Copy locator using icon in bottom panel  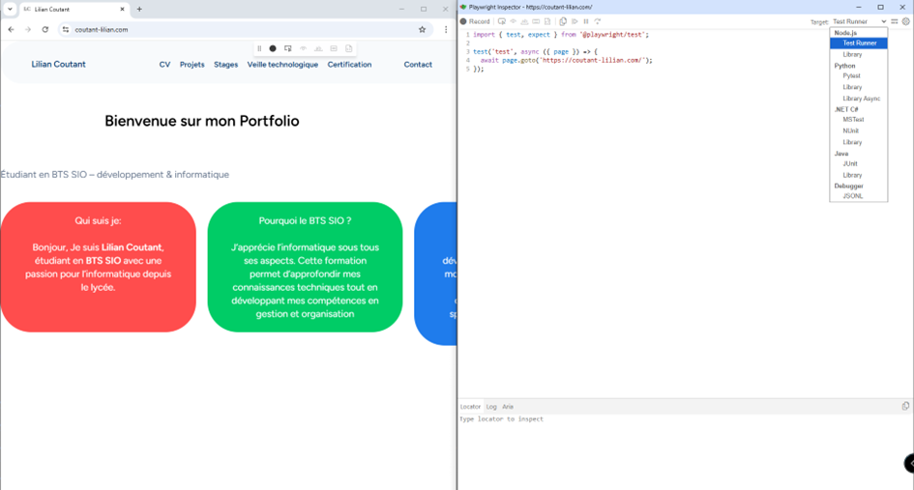pos(905,407)
